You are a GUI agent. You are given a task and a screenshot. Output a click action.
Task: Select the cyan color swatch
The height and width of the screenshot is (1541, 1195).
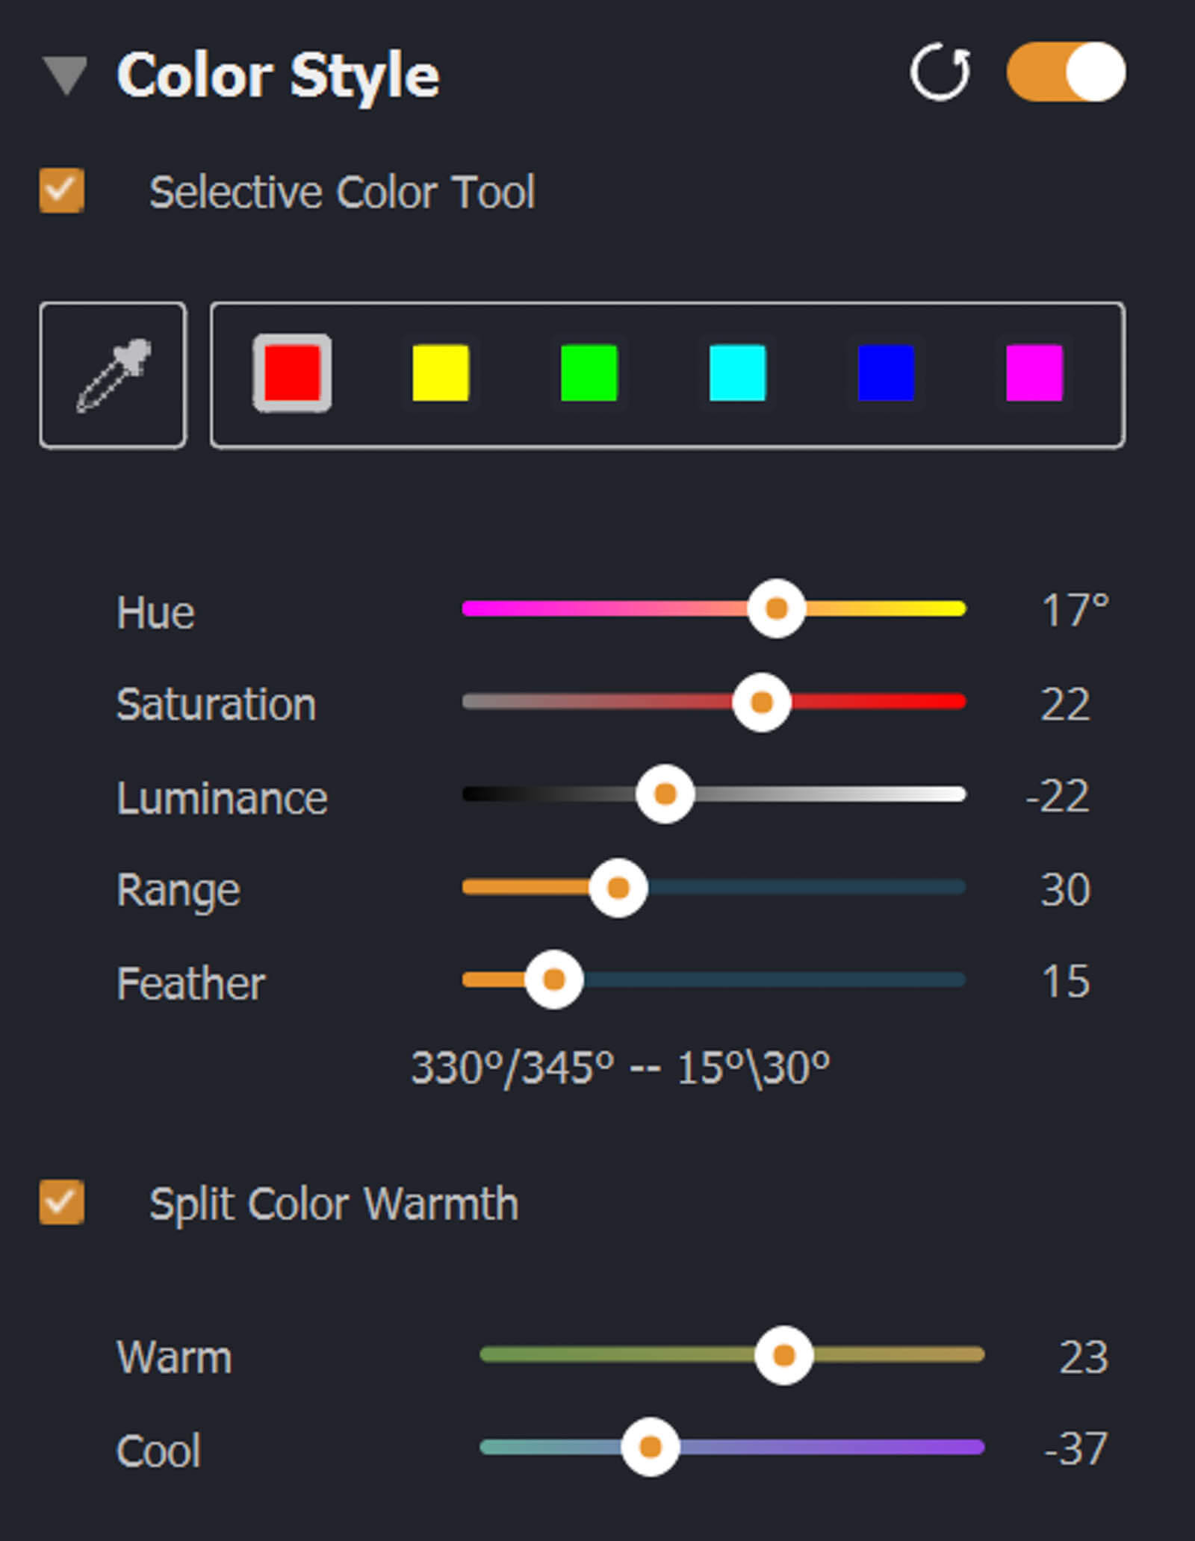tap(737, 373)
